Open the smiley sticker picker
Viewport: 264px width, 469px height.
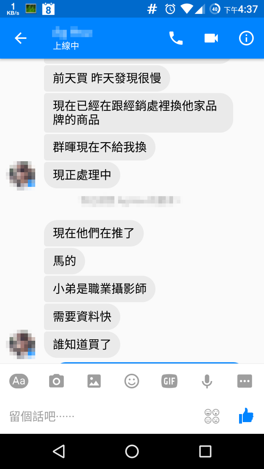(x=132, y=381)
